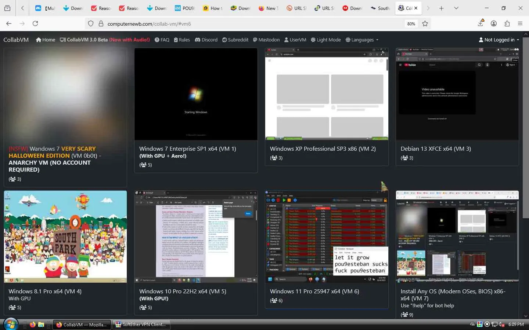Open the blurred NSFW Wandows 7 anarchy VM thumbnail
This screenshot has width=529, height=330.
point(65,94)
